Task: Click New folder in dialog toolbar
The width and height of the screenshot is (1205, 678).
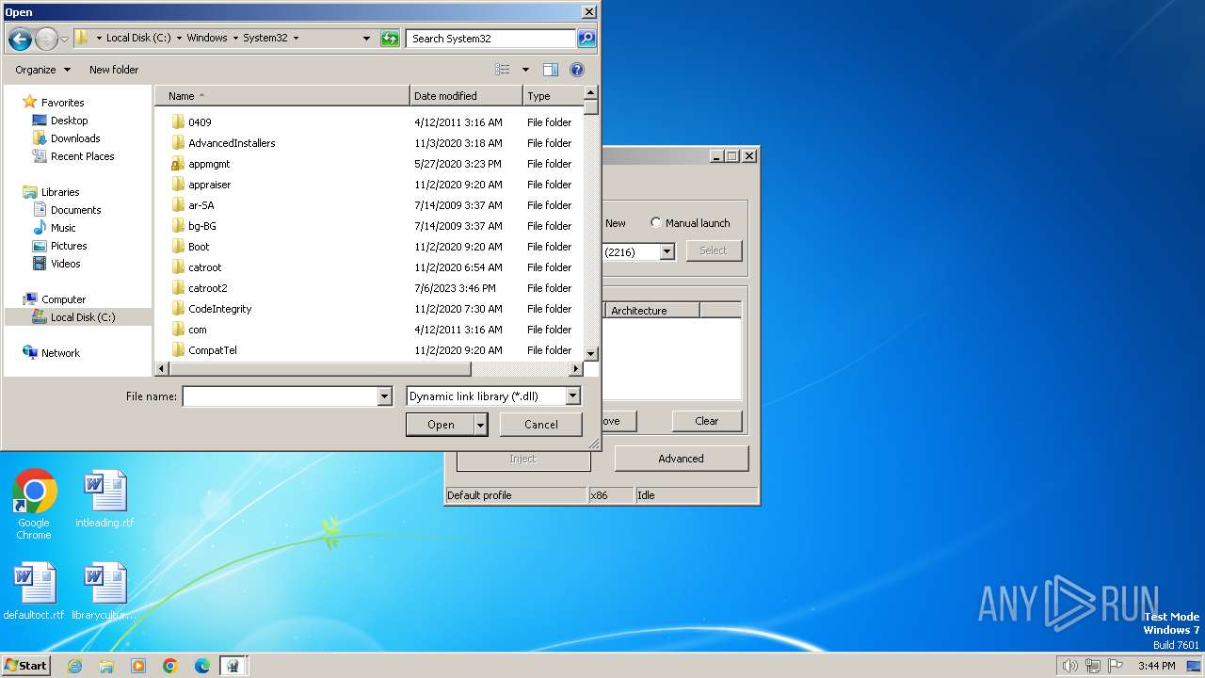Action: (x=114, y=70)
